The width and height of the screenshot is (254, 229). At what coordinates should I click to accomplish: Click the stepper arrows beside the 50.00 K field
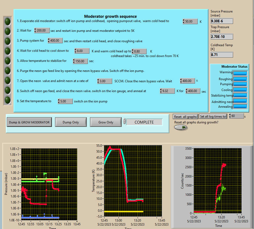pos(184,21)
